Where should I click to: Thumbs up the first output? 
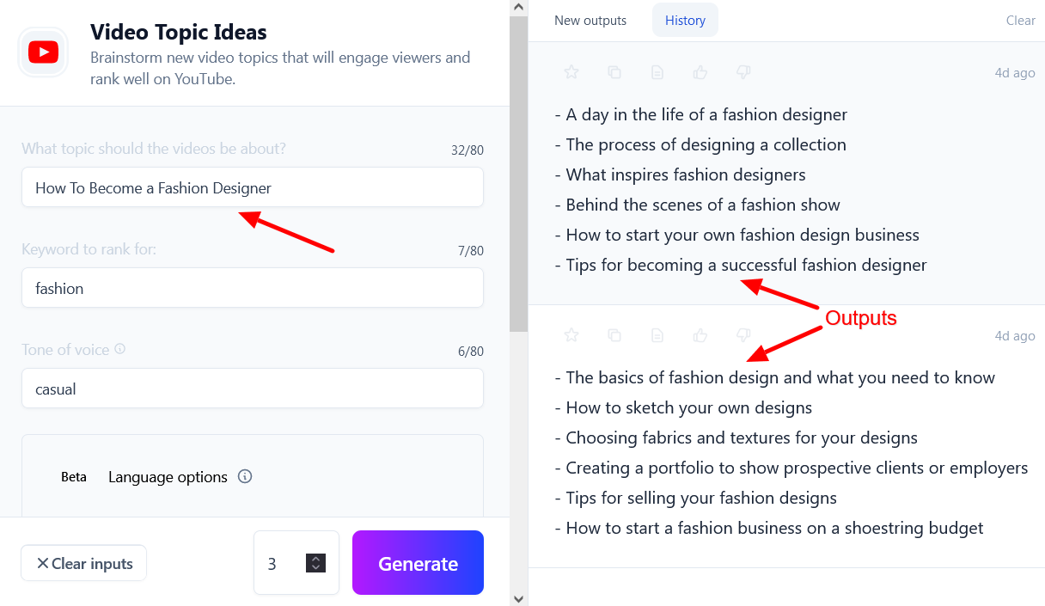(x=700, y=73)
